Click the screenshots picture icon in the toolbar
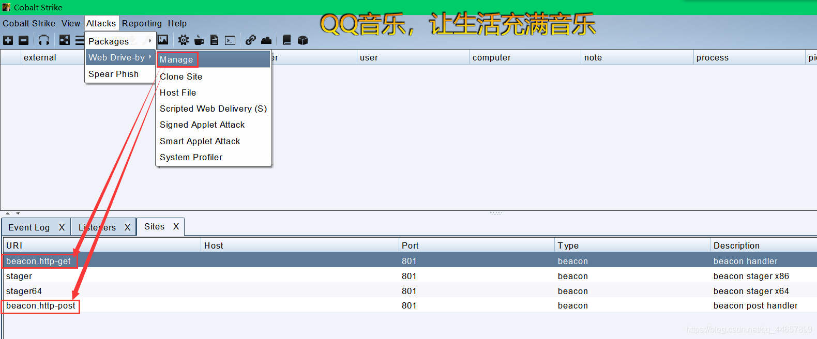Screen dimensions: 817x339 [163, 40]
